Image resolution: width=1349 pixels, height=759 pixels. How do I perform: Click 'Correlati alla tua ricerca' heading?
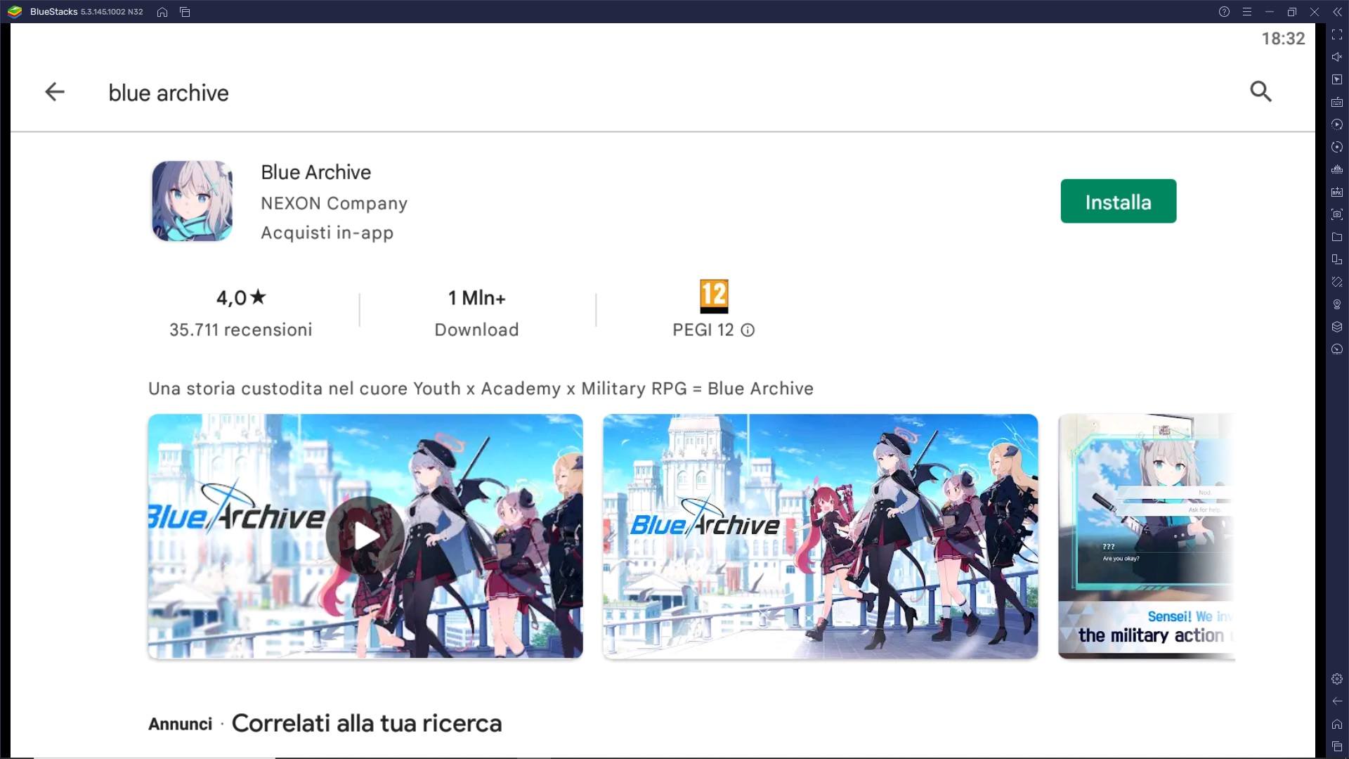(x=367, y=723)
